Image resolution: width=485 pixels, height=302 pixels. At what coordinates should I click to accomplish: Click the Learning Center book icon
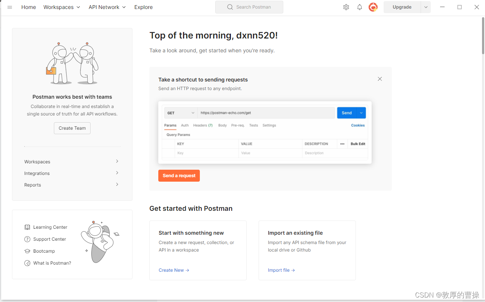(x=27, y=227)
